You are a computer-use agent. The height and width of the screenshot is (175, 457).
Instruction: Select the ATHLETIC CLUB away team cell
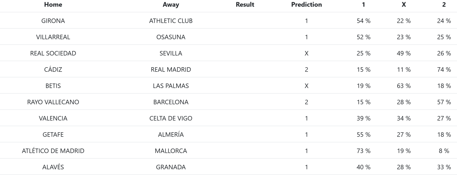(171, 21)
